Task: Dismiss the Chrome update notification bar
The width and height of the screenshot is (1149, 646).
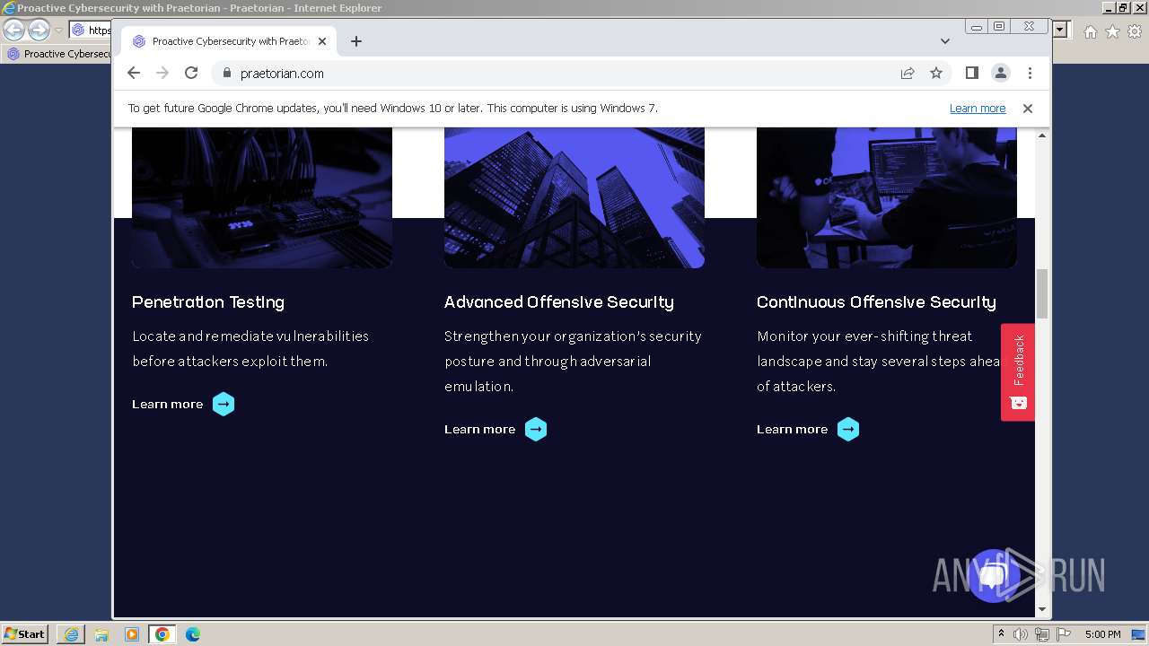Action: [x=1028, y=109]
